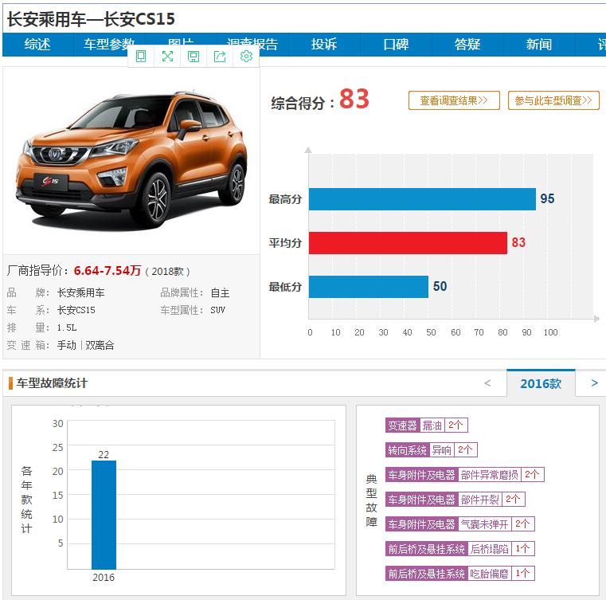Click the save image icon in floating toolbar

pos(194,57)
